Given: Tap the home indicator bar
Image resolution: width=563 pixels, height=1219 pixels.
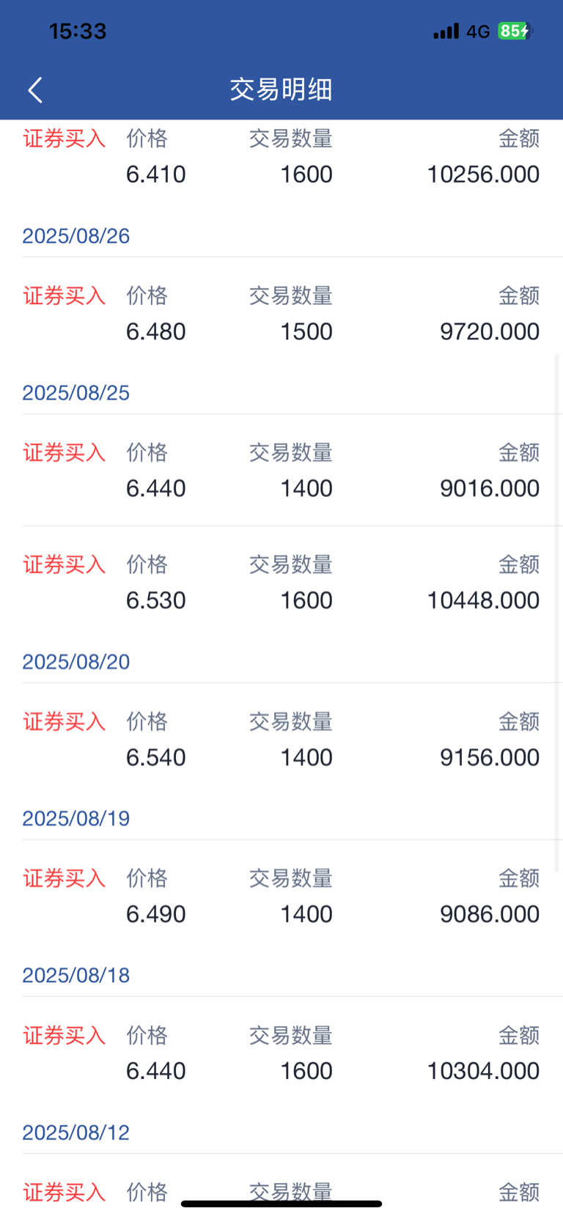Looking at the screenshot, I should [x=281, y=1204].
